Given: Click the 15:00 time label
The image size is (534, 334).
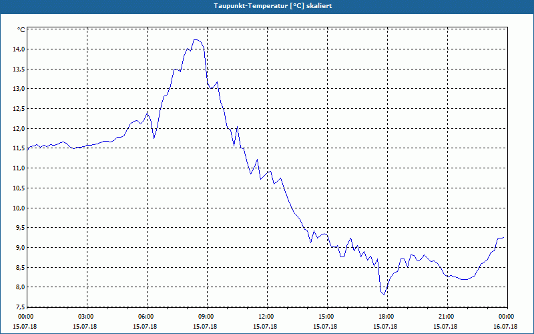Looking at the screenshot, I should pyautogui.click(x=327, y=317).
